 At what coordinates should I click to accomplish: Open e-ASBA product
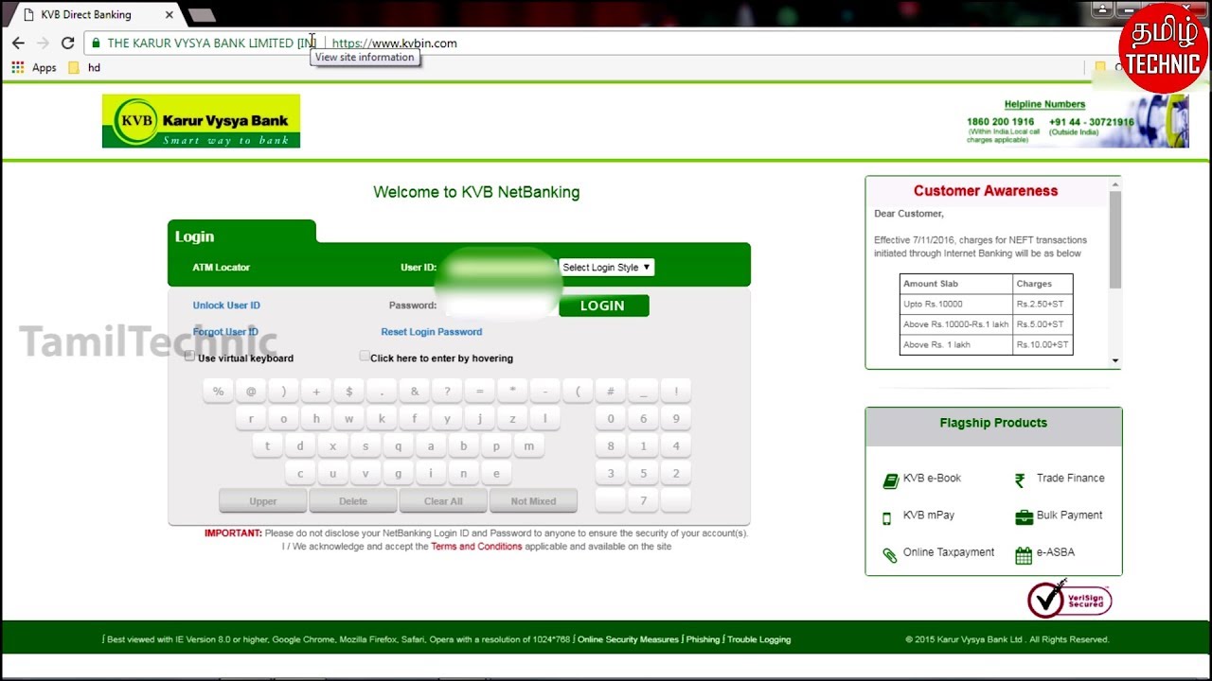[1044, 552]
